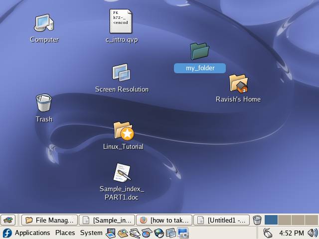319x239 pixels.
Task: Launch the screenshot camera icon in the panel
Action: 183,233
